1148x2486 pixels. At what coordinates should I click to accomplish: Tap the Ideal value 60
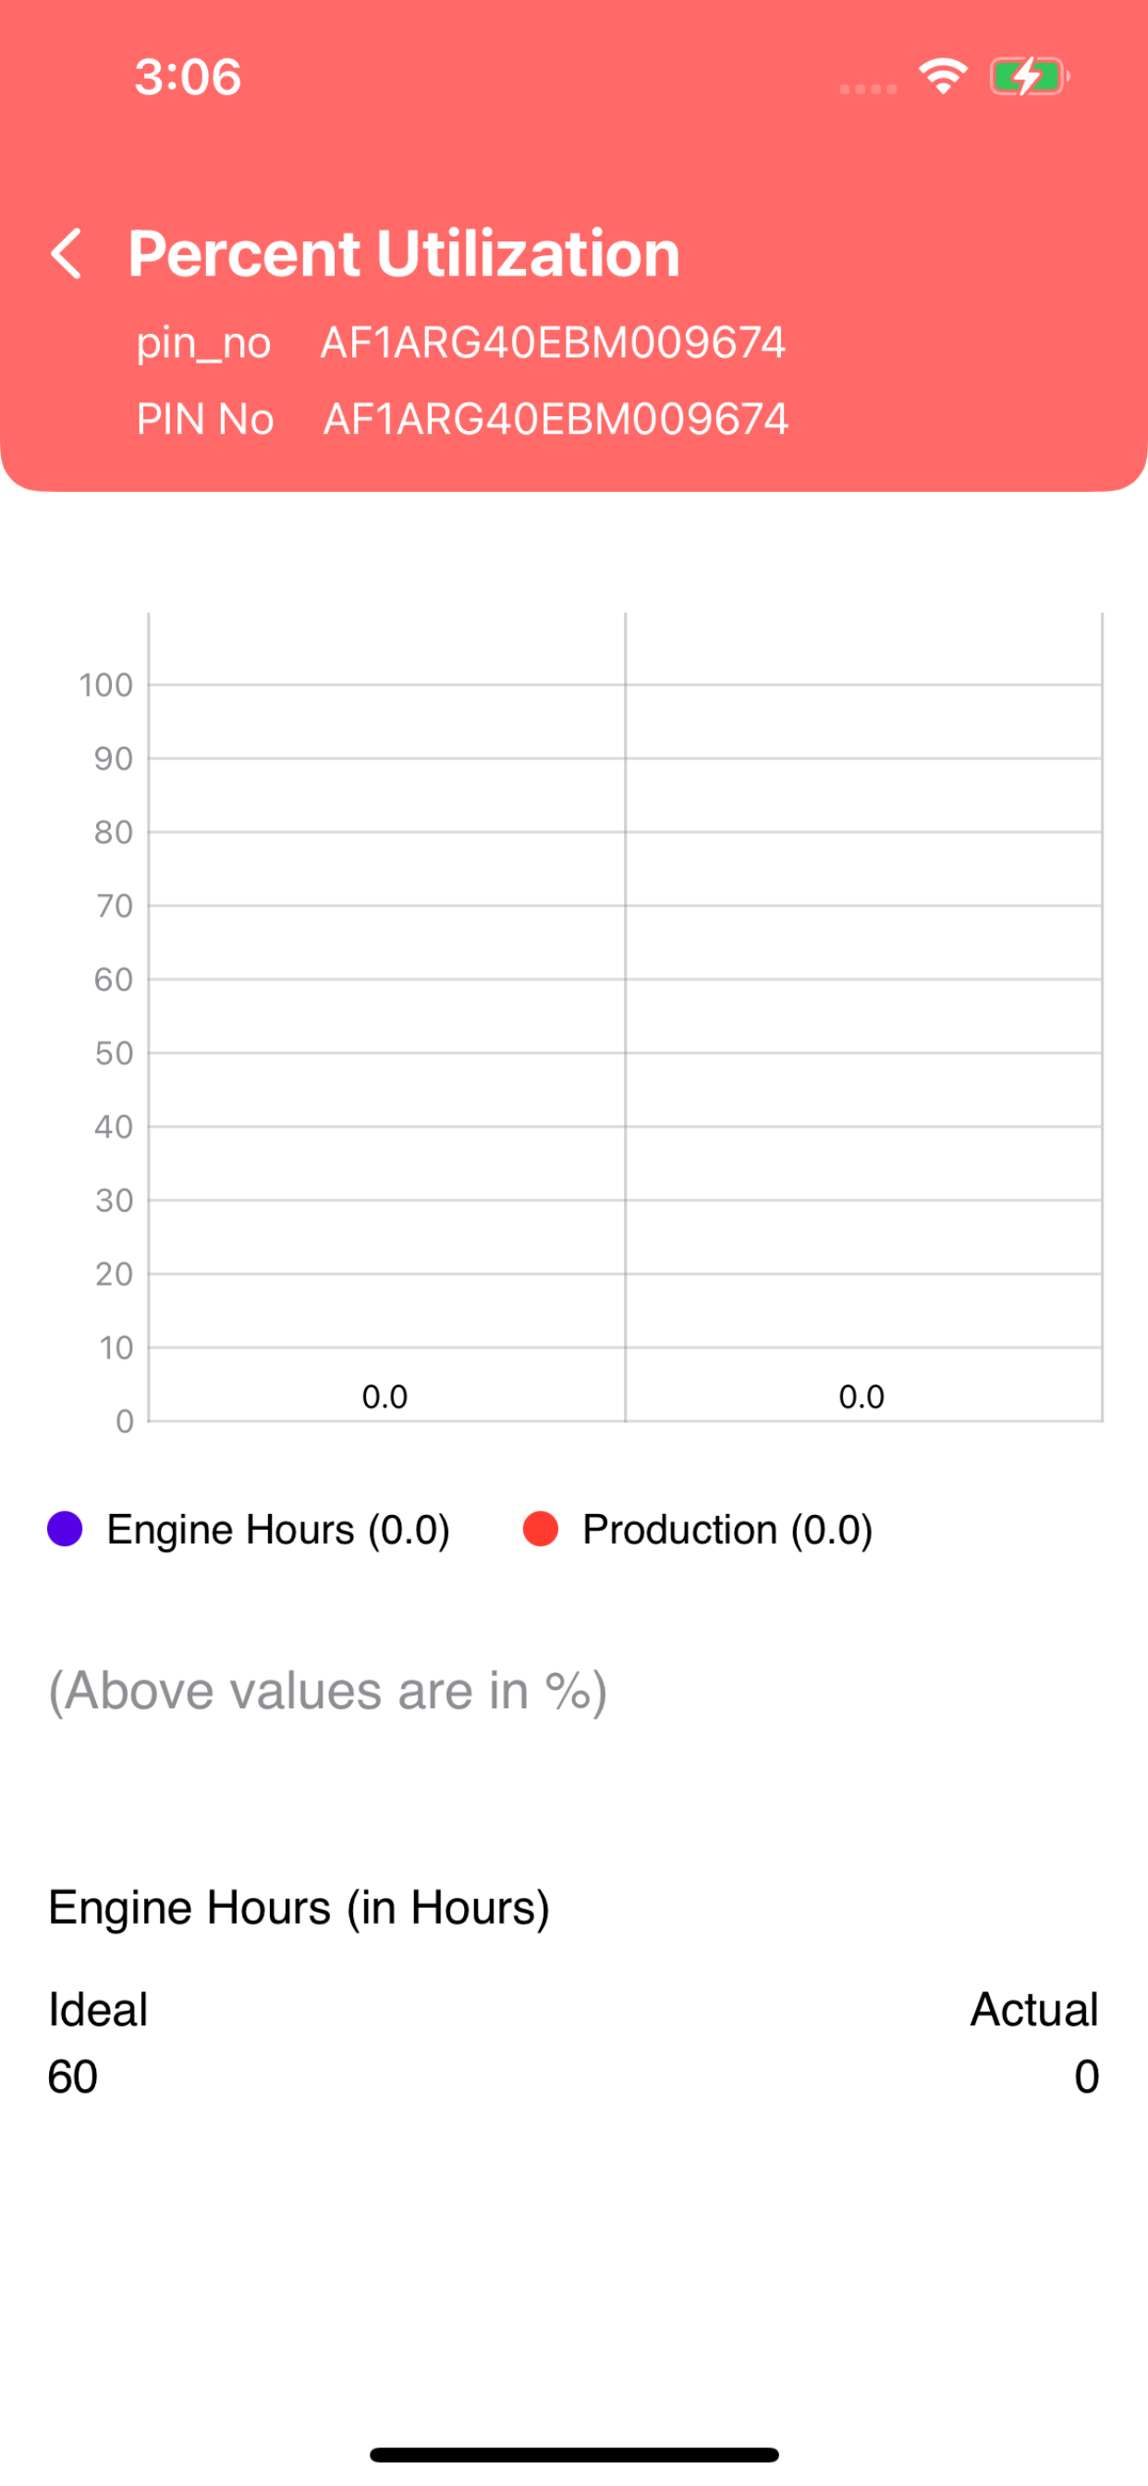tap(72, 2077)
